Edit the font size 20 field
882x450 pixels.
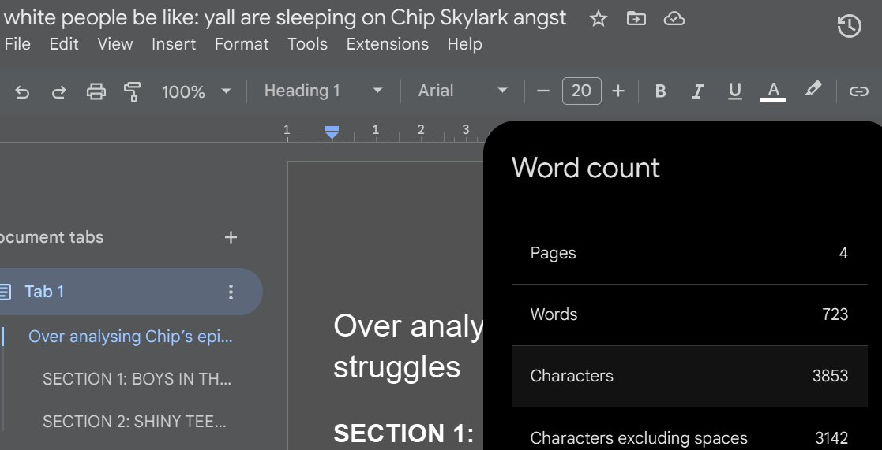582,91
